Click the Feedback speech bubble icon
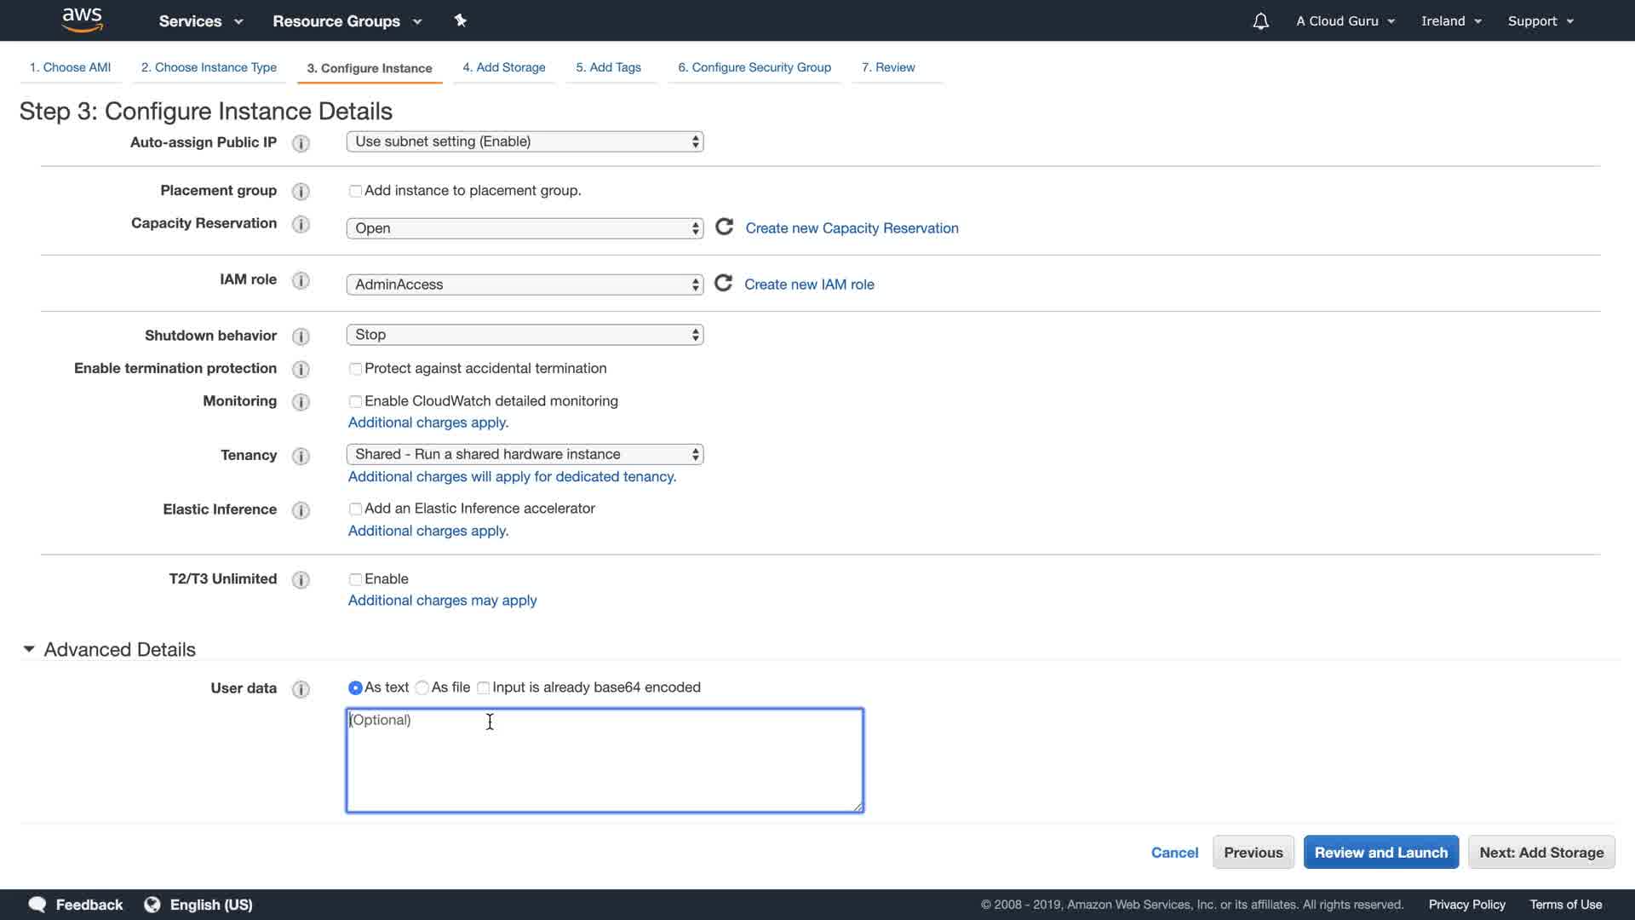 click(37, 905)
